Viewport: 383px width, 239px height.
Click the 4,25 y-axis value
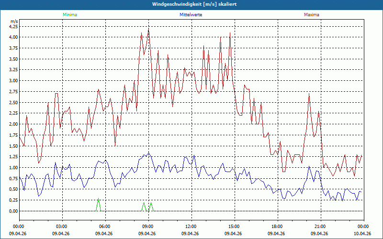(13, 26)
